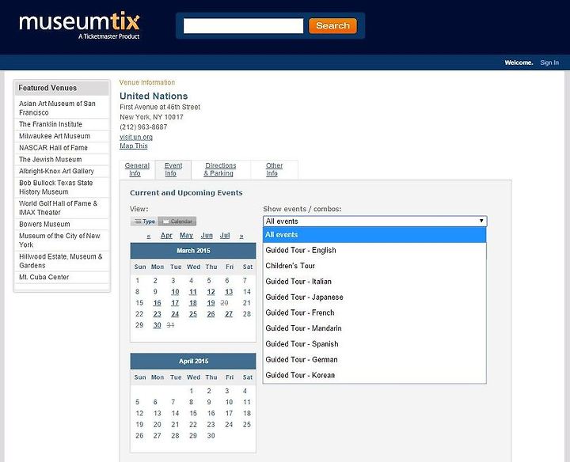Select March 16 in the calendar
The height and width of the screenshot is (462, 570).
(x=157, y=303)
